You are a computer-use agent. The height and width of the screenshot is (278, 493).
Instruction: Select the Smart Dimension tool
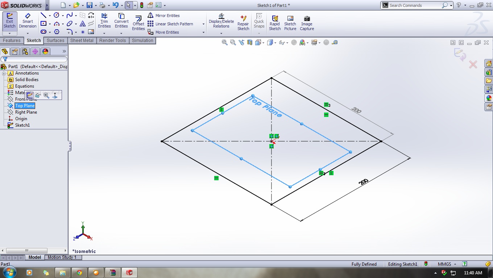[x=28, y=21]
